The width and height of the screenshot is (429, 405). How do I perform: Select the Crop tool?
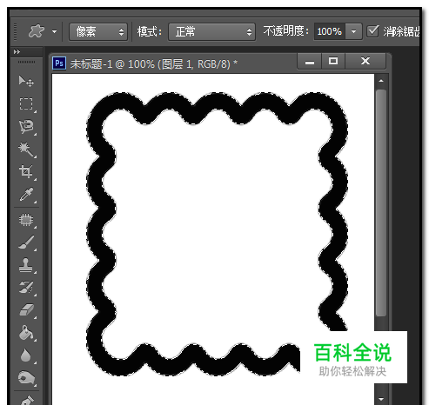(x=26, y=171)
